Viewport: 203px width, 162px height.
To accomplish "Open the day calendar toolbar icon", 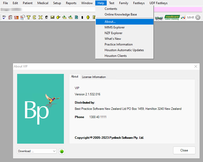I will click(10, 17).
